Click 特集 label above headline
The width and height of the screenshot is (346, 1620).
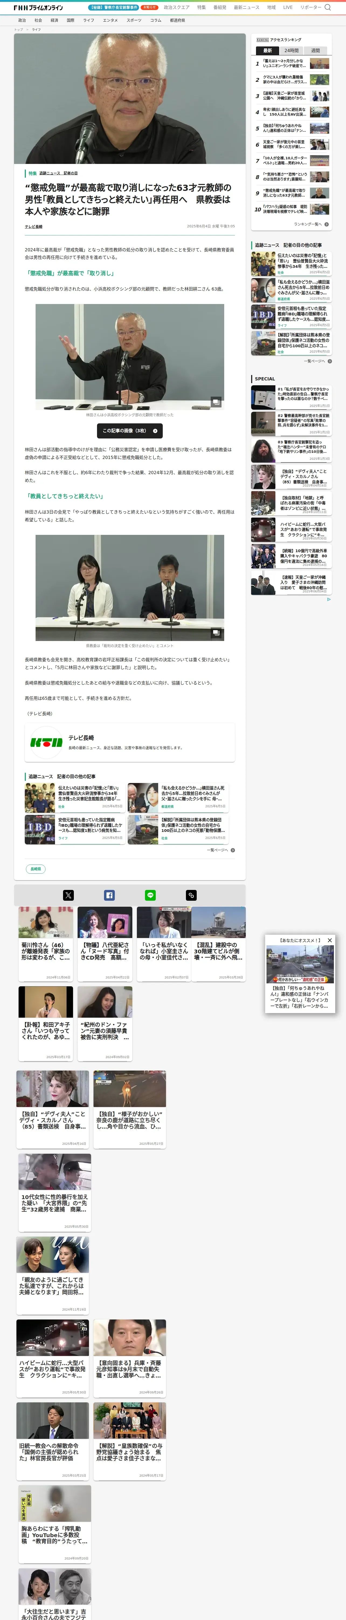pyautogui.click(x=33, y=173)
